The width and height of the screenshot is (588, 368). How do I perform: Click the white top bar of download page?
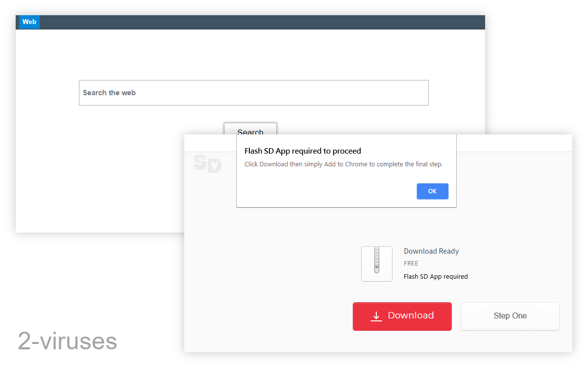514,143
